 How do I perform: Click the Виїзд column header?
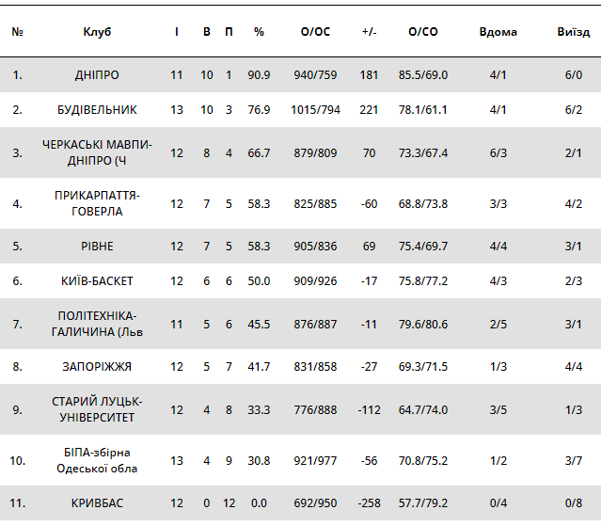574,32
